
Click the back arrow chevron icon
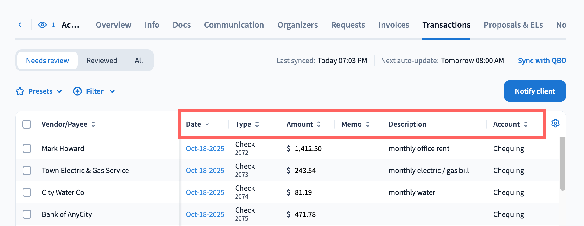tap(20, 25)
